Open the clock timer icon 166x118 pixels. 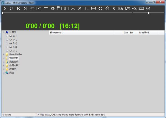148,8
